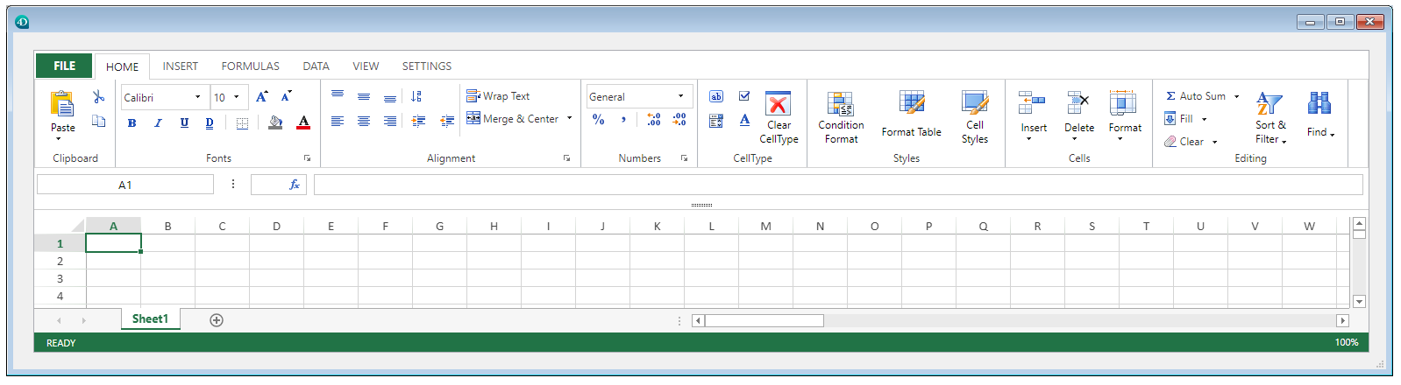Image resolution: width=1401 pixels, height=385 pixels.
Task: Click the increase font size icon
Action: click(261, 97)
